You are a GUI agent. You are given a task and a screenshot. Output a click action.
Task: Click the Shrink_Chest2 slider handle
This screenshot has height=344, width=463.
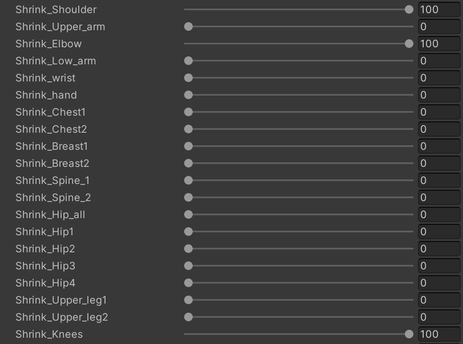189,129
